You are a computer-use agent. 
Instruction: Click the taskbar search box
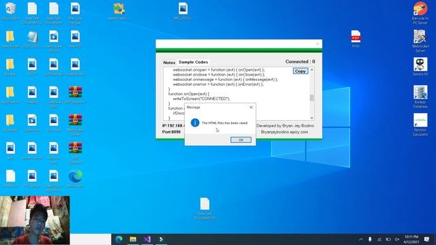pyautogui.click(x=91, y=239)
